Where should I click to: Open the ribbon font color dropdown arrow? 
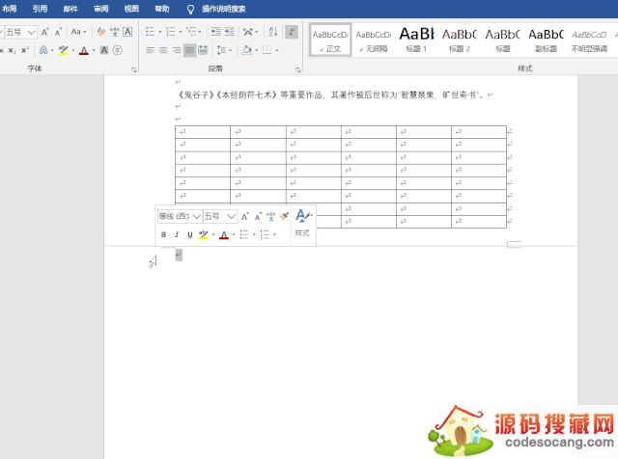(94, 50)
